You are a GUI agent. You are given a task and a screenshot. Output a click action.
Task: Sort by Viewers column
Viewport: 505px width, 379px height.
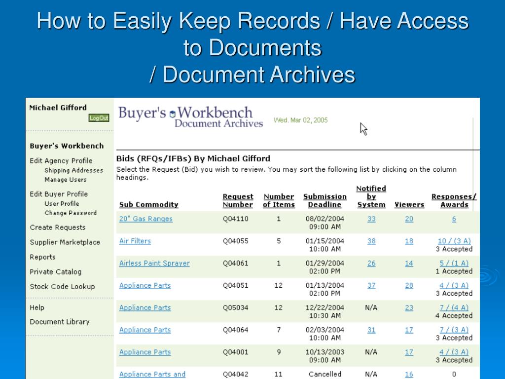409,205
